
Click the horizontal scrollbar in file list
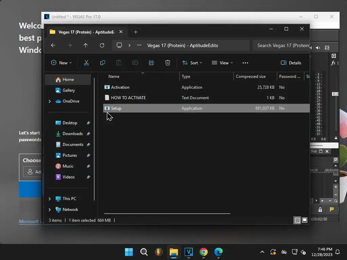[x=167, y=214]
